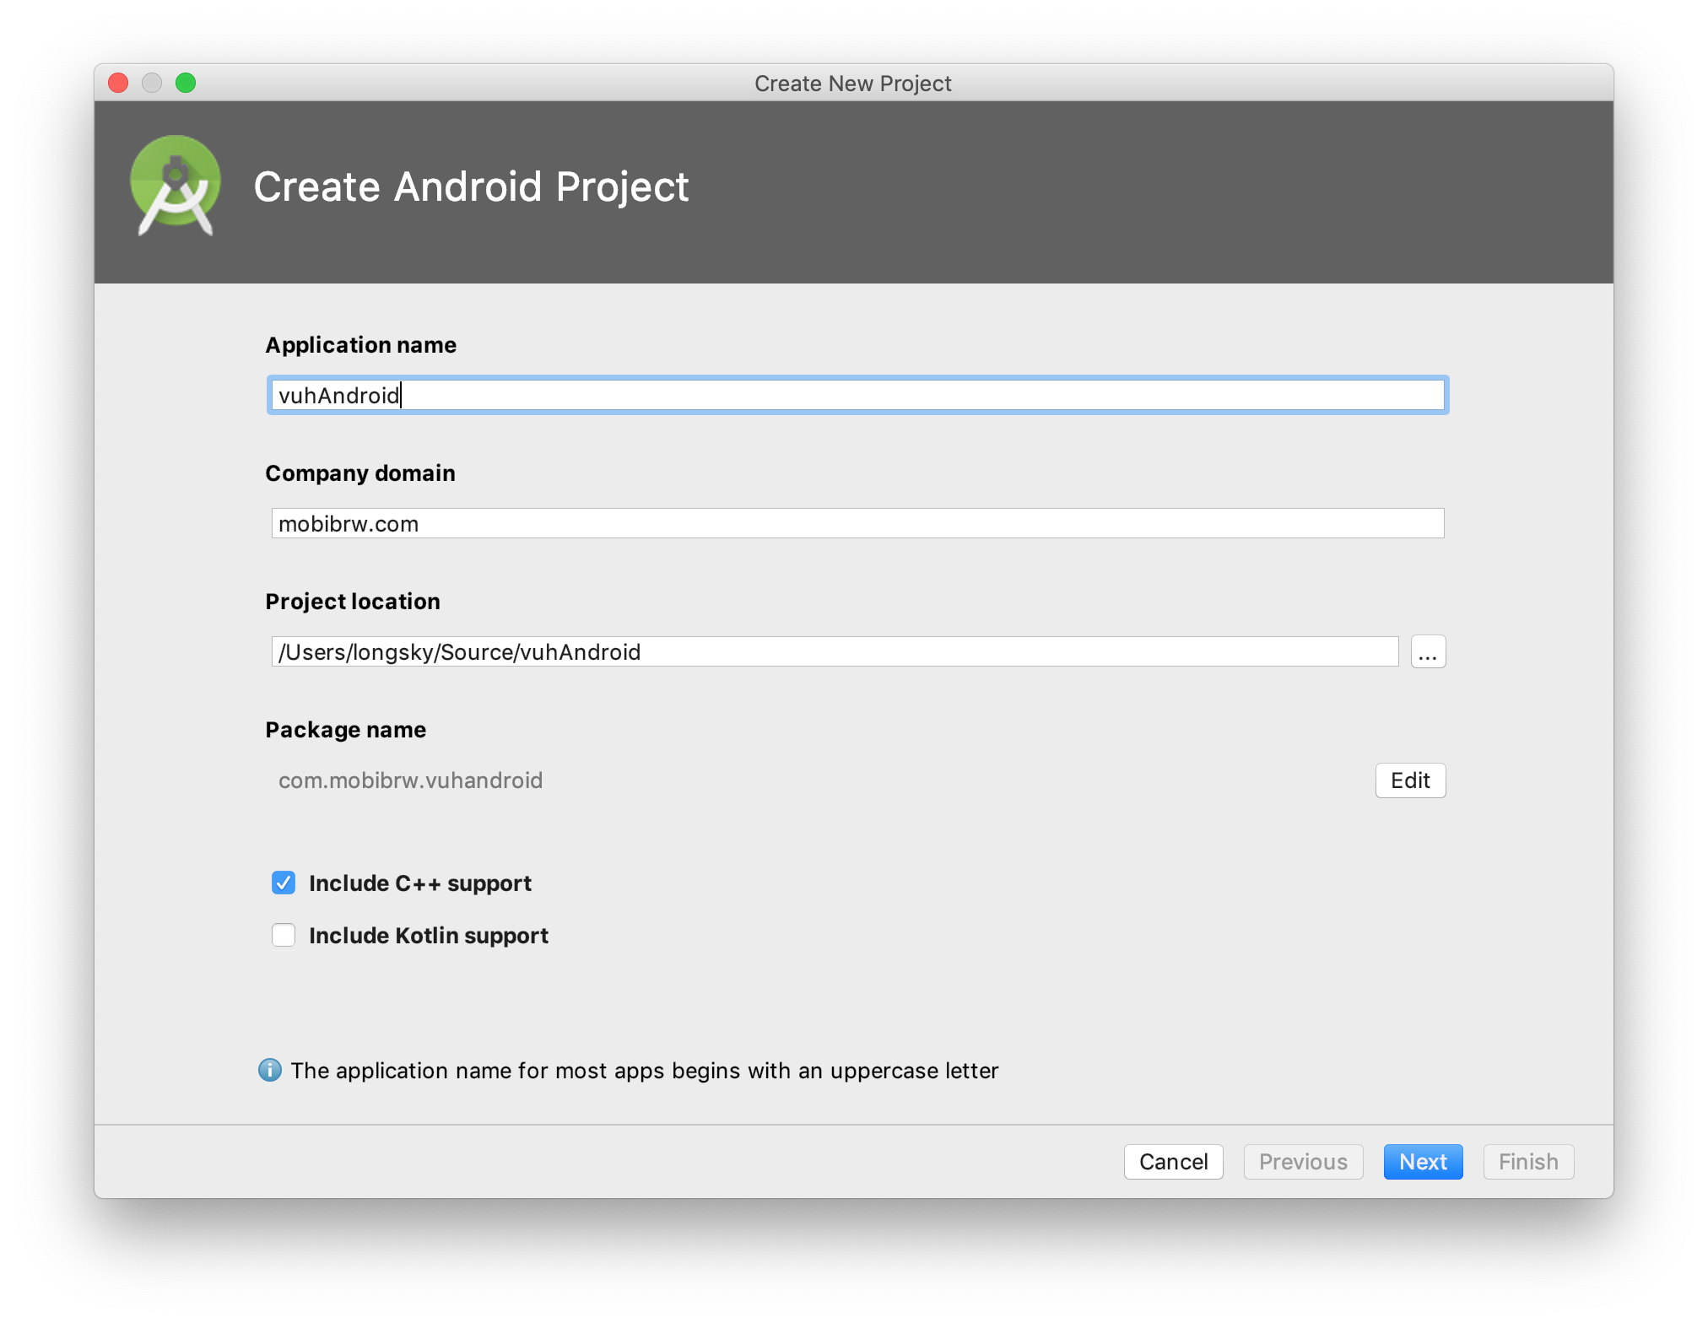Browse for project location with ellipsis button

(x=1428, y=651)
